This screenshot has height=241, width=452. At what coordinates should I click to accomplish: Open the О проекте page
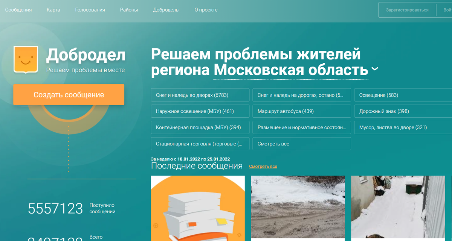click(206, 10)
